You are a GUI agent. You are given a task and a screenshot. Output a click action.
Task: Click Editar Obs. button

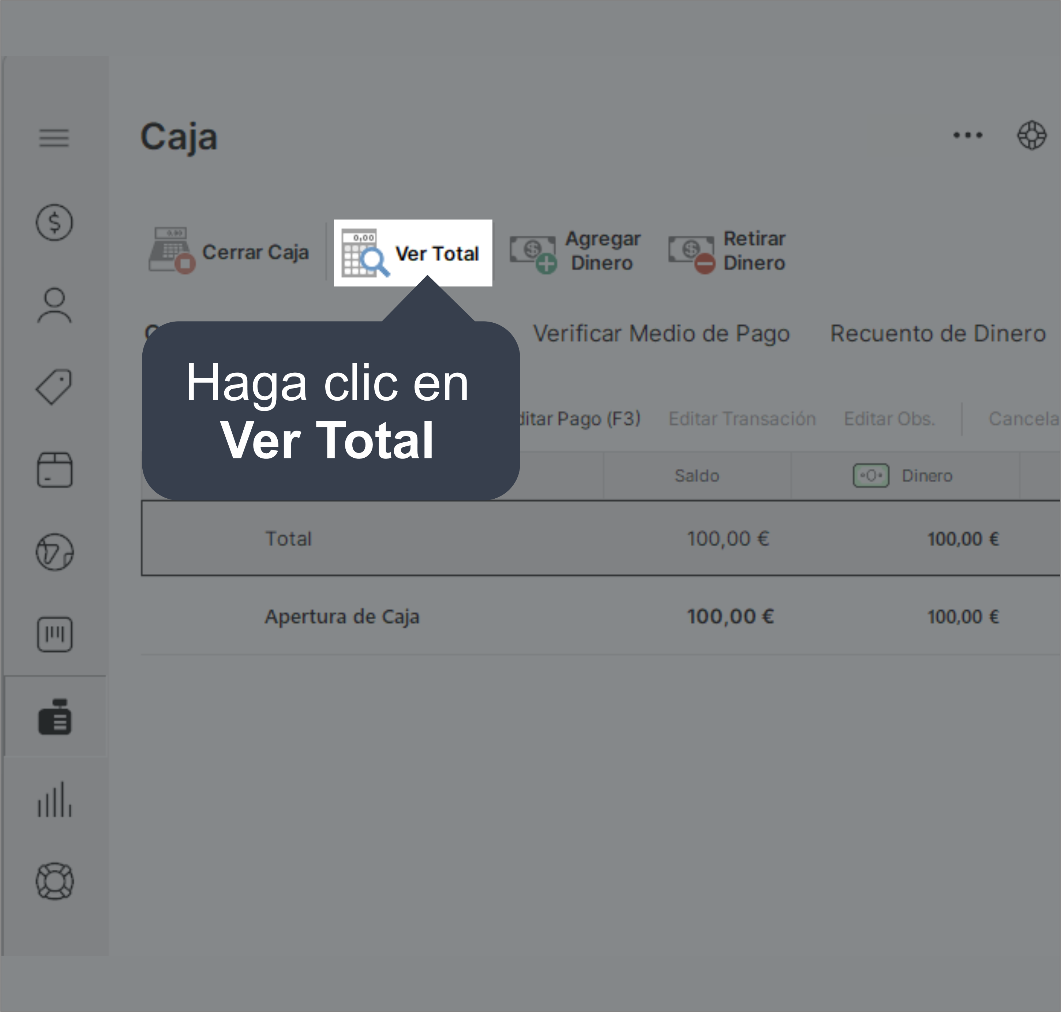889,419
